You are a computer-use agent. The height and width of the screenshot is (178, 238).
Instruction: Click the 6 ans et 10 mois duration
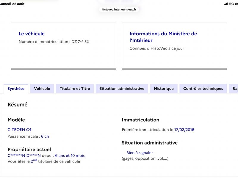click(x=70, y=155)
